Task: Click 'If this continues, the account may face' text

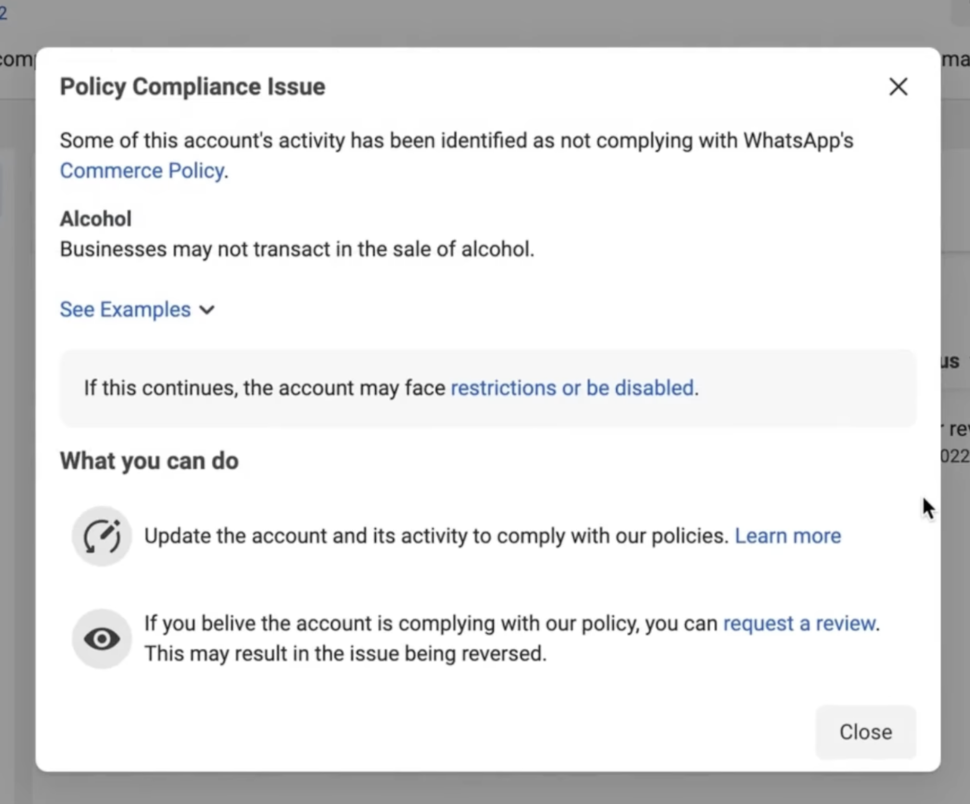Action: coord(265,388)
